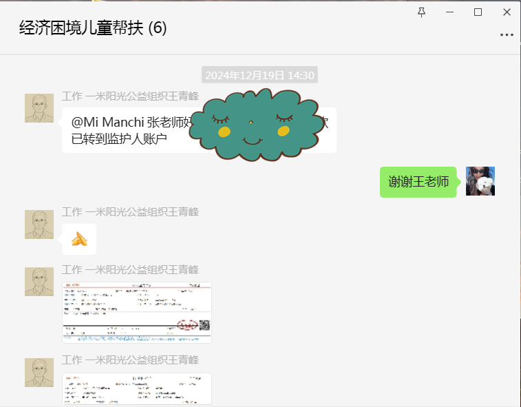Open the partially visible bottom receipt image
Screen dimensions: 521x407
pyautogui.click(x=137, y=389)
